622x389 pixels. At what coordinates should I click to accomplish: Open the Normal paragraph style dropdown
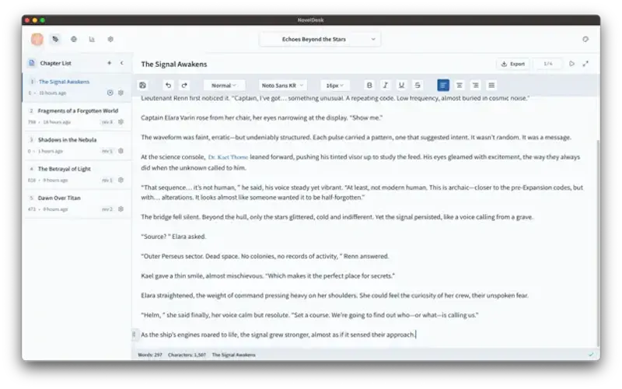click(x=224, y=86)
